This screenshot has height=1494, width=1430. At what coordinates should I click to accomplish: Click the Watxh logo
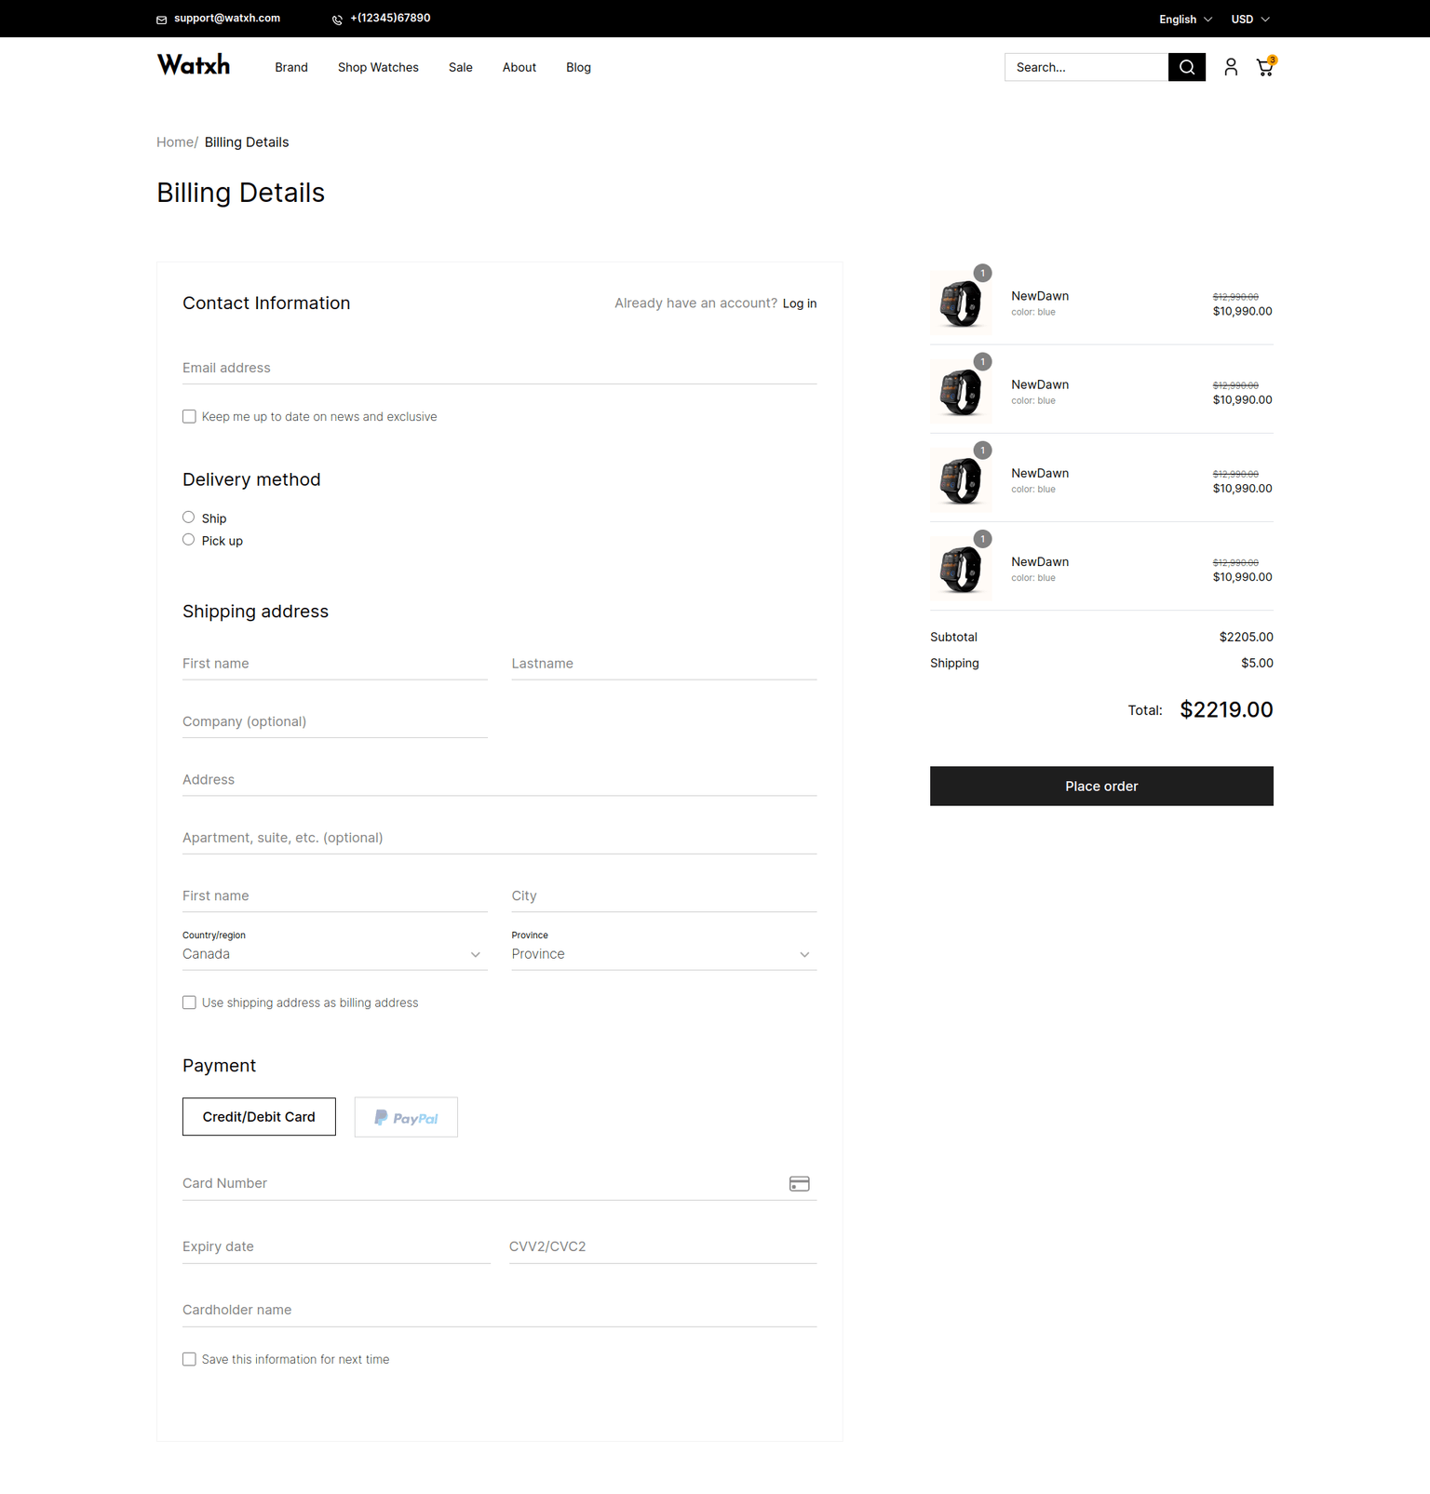click(x=194, y=65)
